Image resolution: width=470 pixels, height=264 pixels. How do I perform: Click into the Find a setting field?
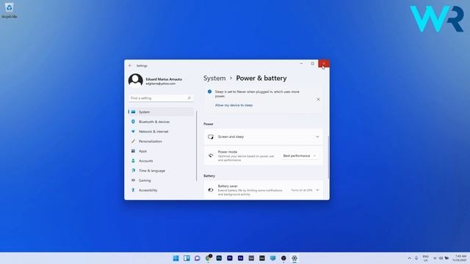point(161,98)
